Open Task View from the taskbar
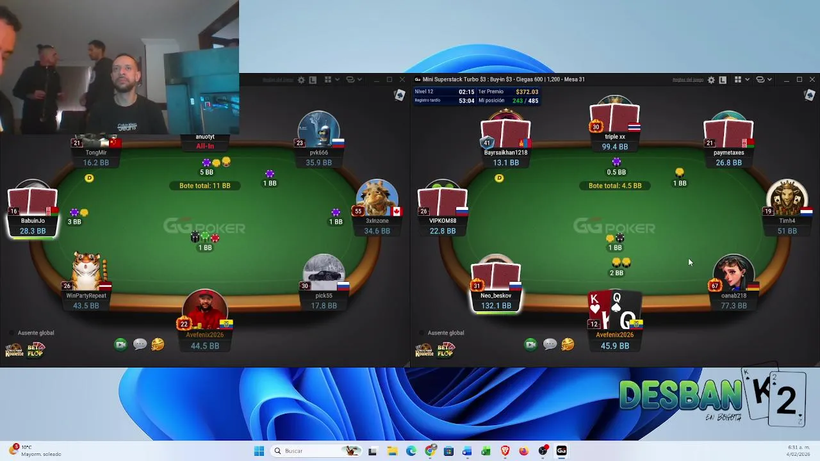The image size is (820, 461). 372,451
